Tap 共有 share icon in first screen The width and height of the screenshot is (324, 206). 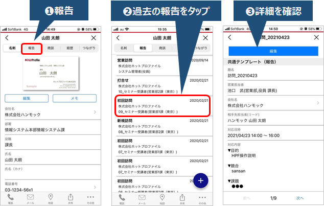coord(71,199)
